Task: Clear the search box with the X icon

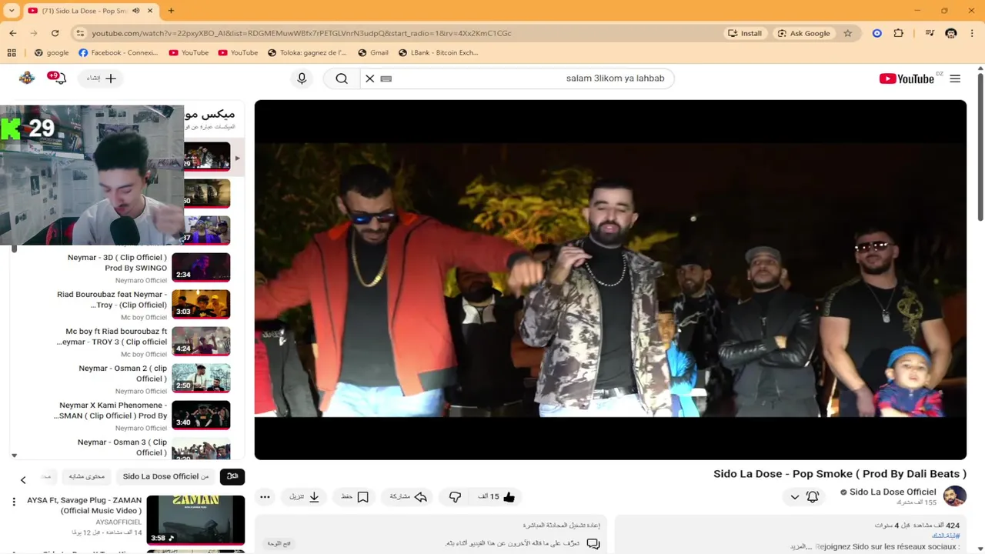Action: [370, 78]
